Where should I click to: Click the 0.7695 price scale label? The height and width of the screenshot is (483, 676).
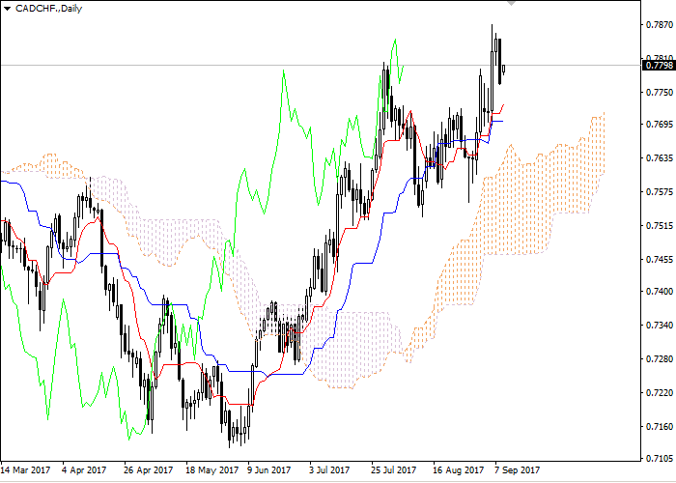660,125
